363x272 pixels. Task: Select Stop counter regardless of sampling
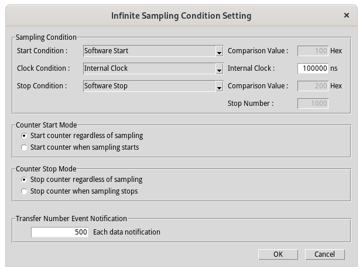[x=24, y=180]
